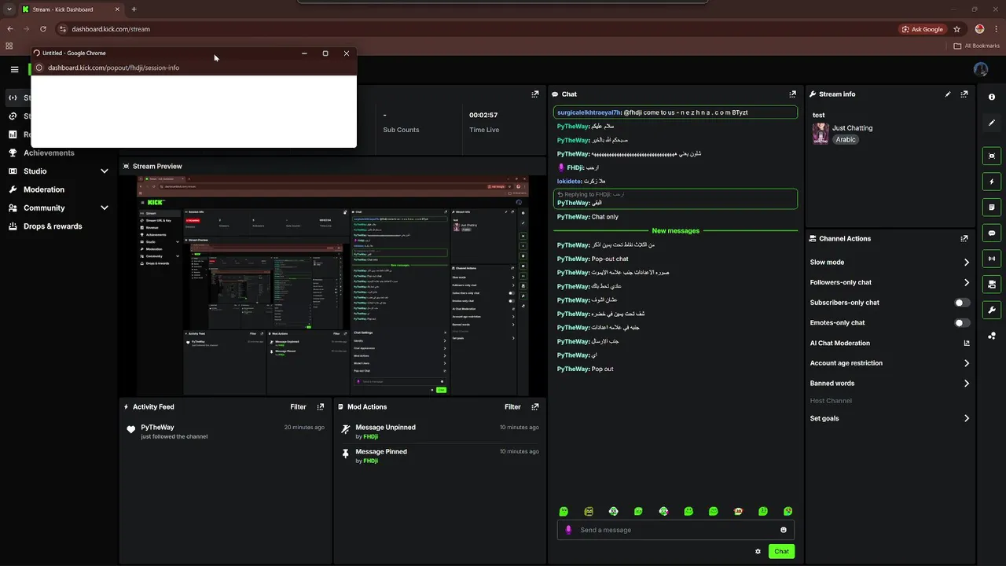Toggle the broadcast signal widget in the right toolbar
The width and height of the screenshot is (1006, 566).
[992, 259]
